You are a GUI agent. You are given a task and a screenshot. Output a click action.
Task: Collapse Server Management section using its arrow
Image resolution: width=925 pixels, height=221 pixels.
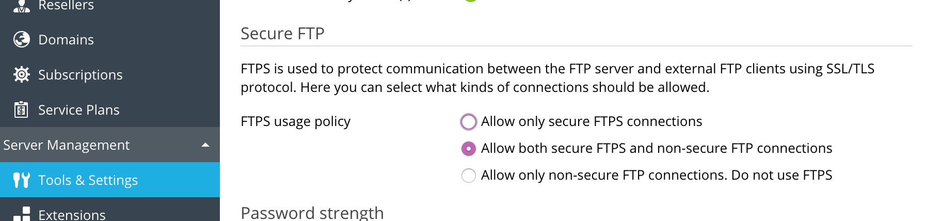tap(205, 145)
